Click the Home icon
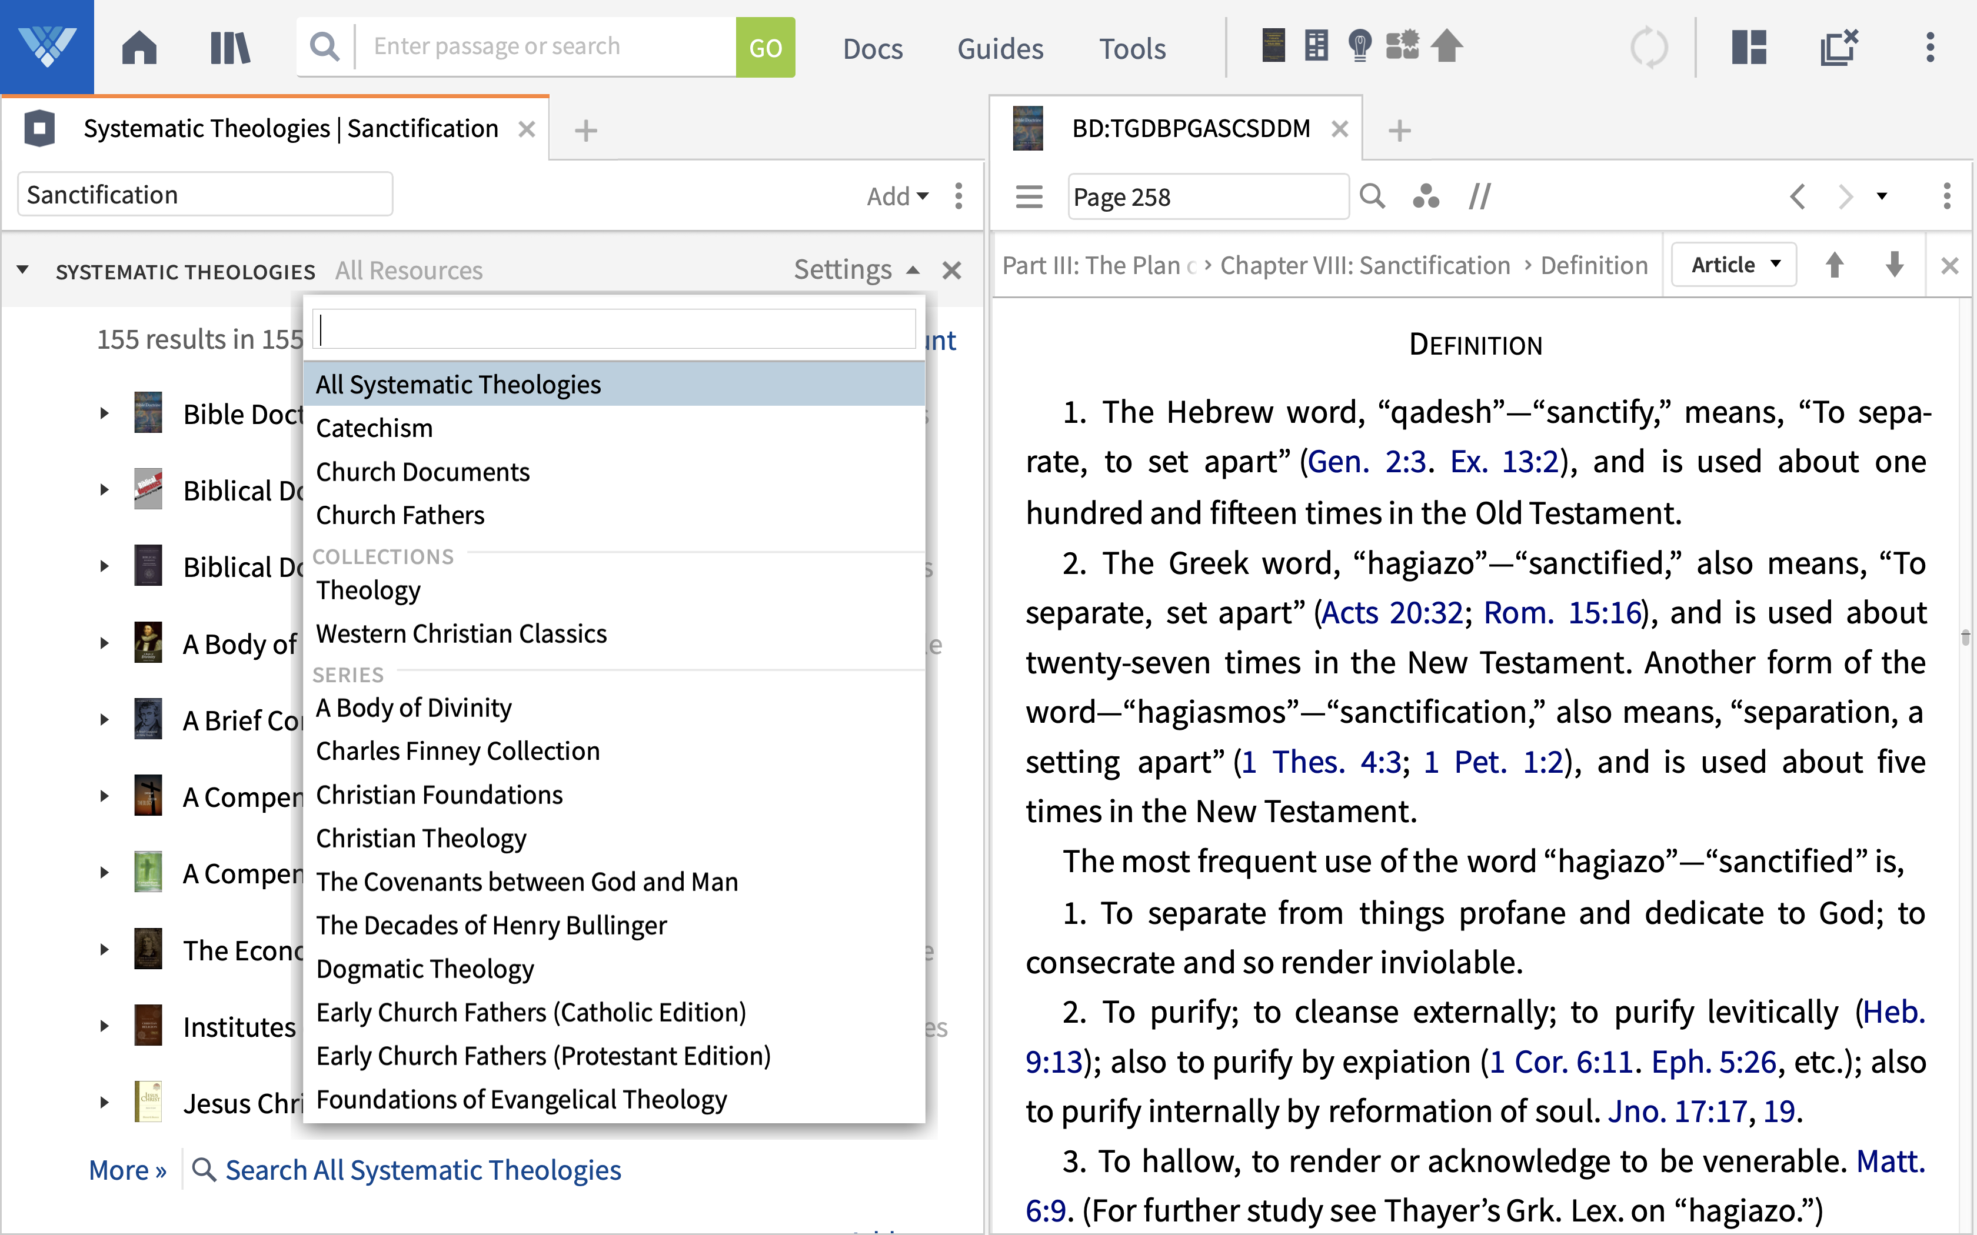The width and height of the screenshot is (1977, 1235). pos(139,46)
